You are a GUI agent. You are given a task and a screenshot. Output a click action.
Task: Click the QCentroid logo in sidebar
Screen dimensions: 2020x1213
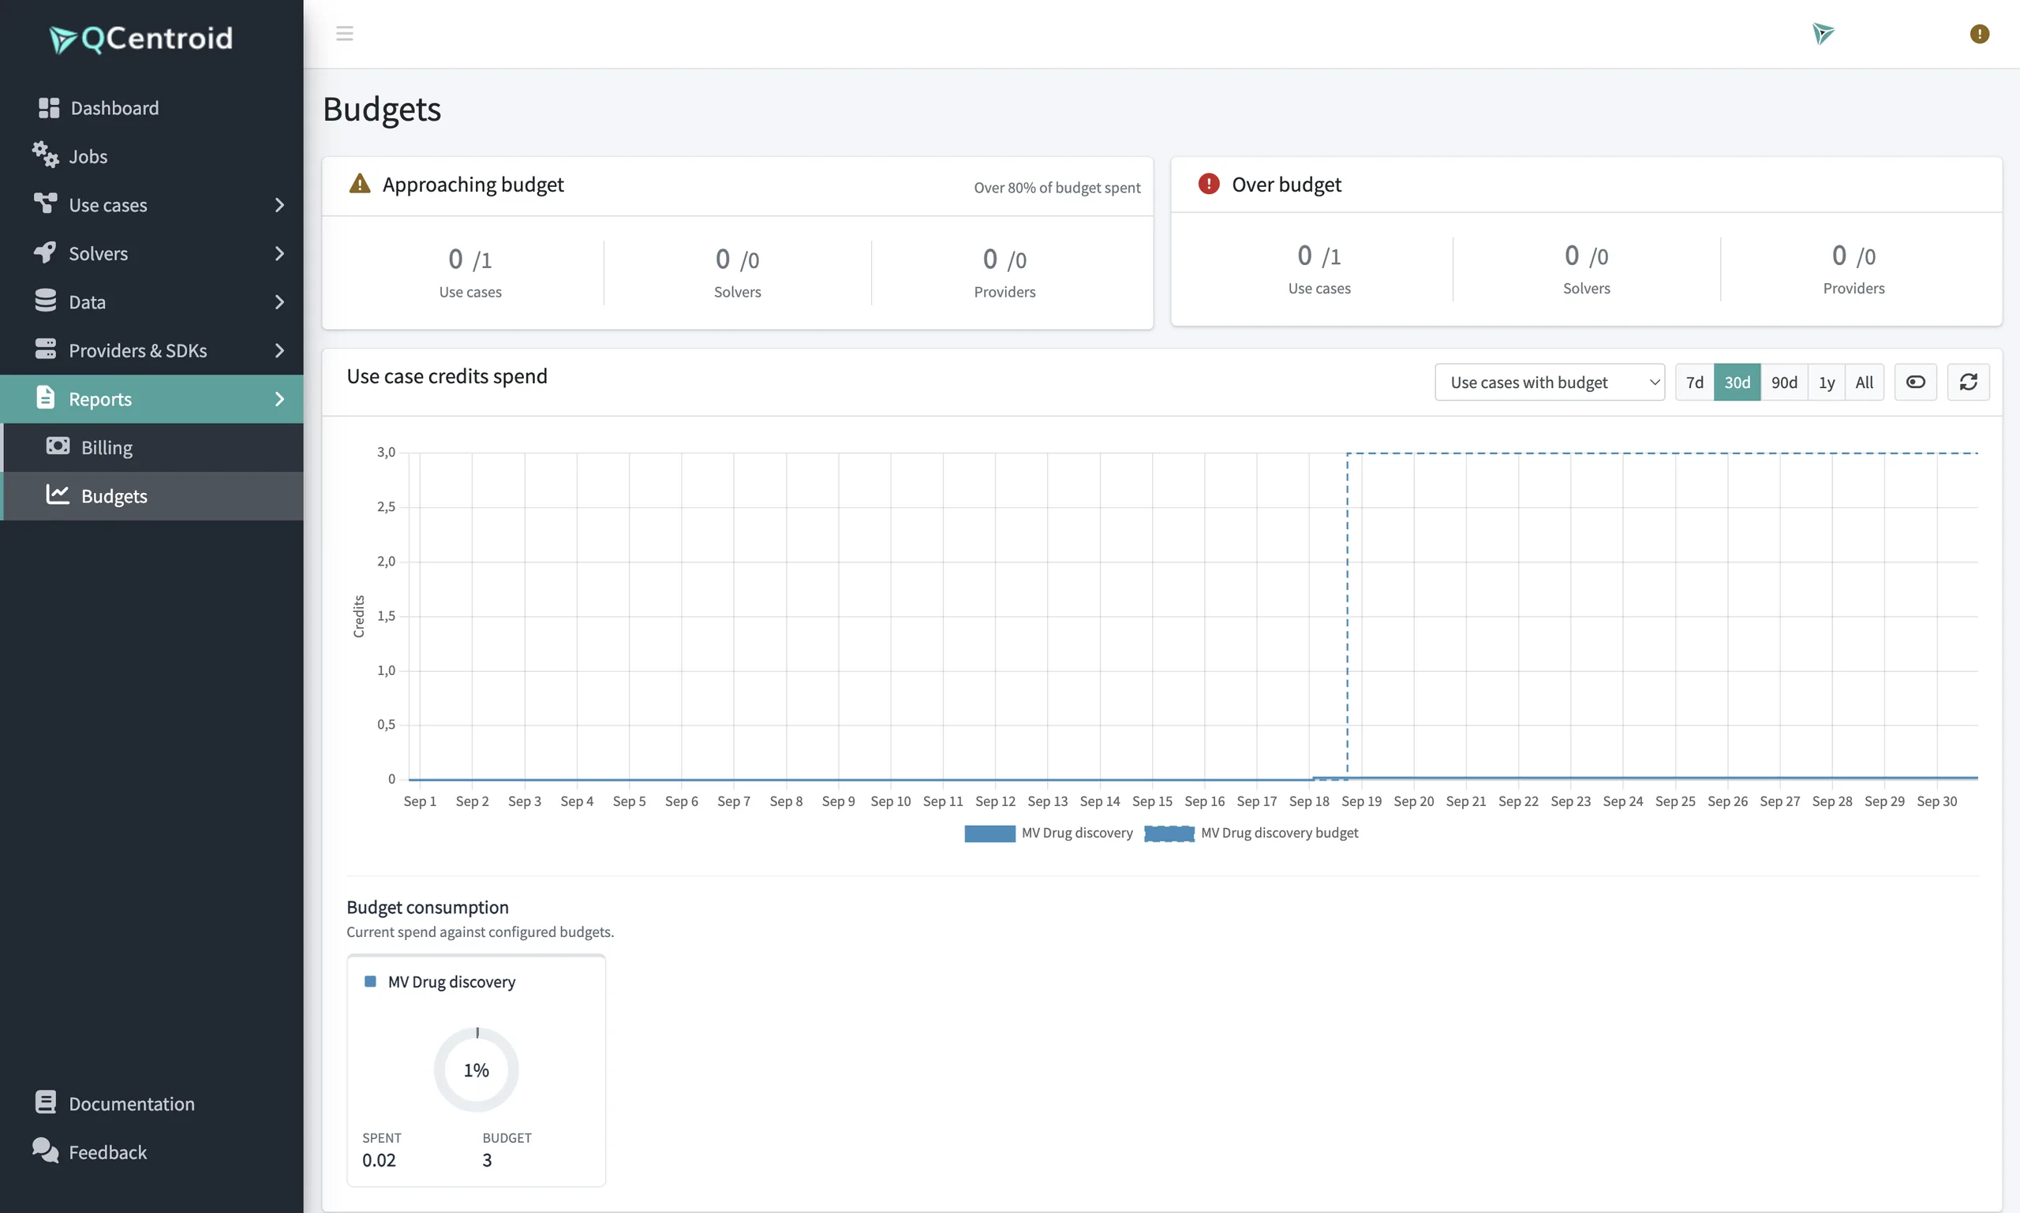140,39
